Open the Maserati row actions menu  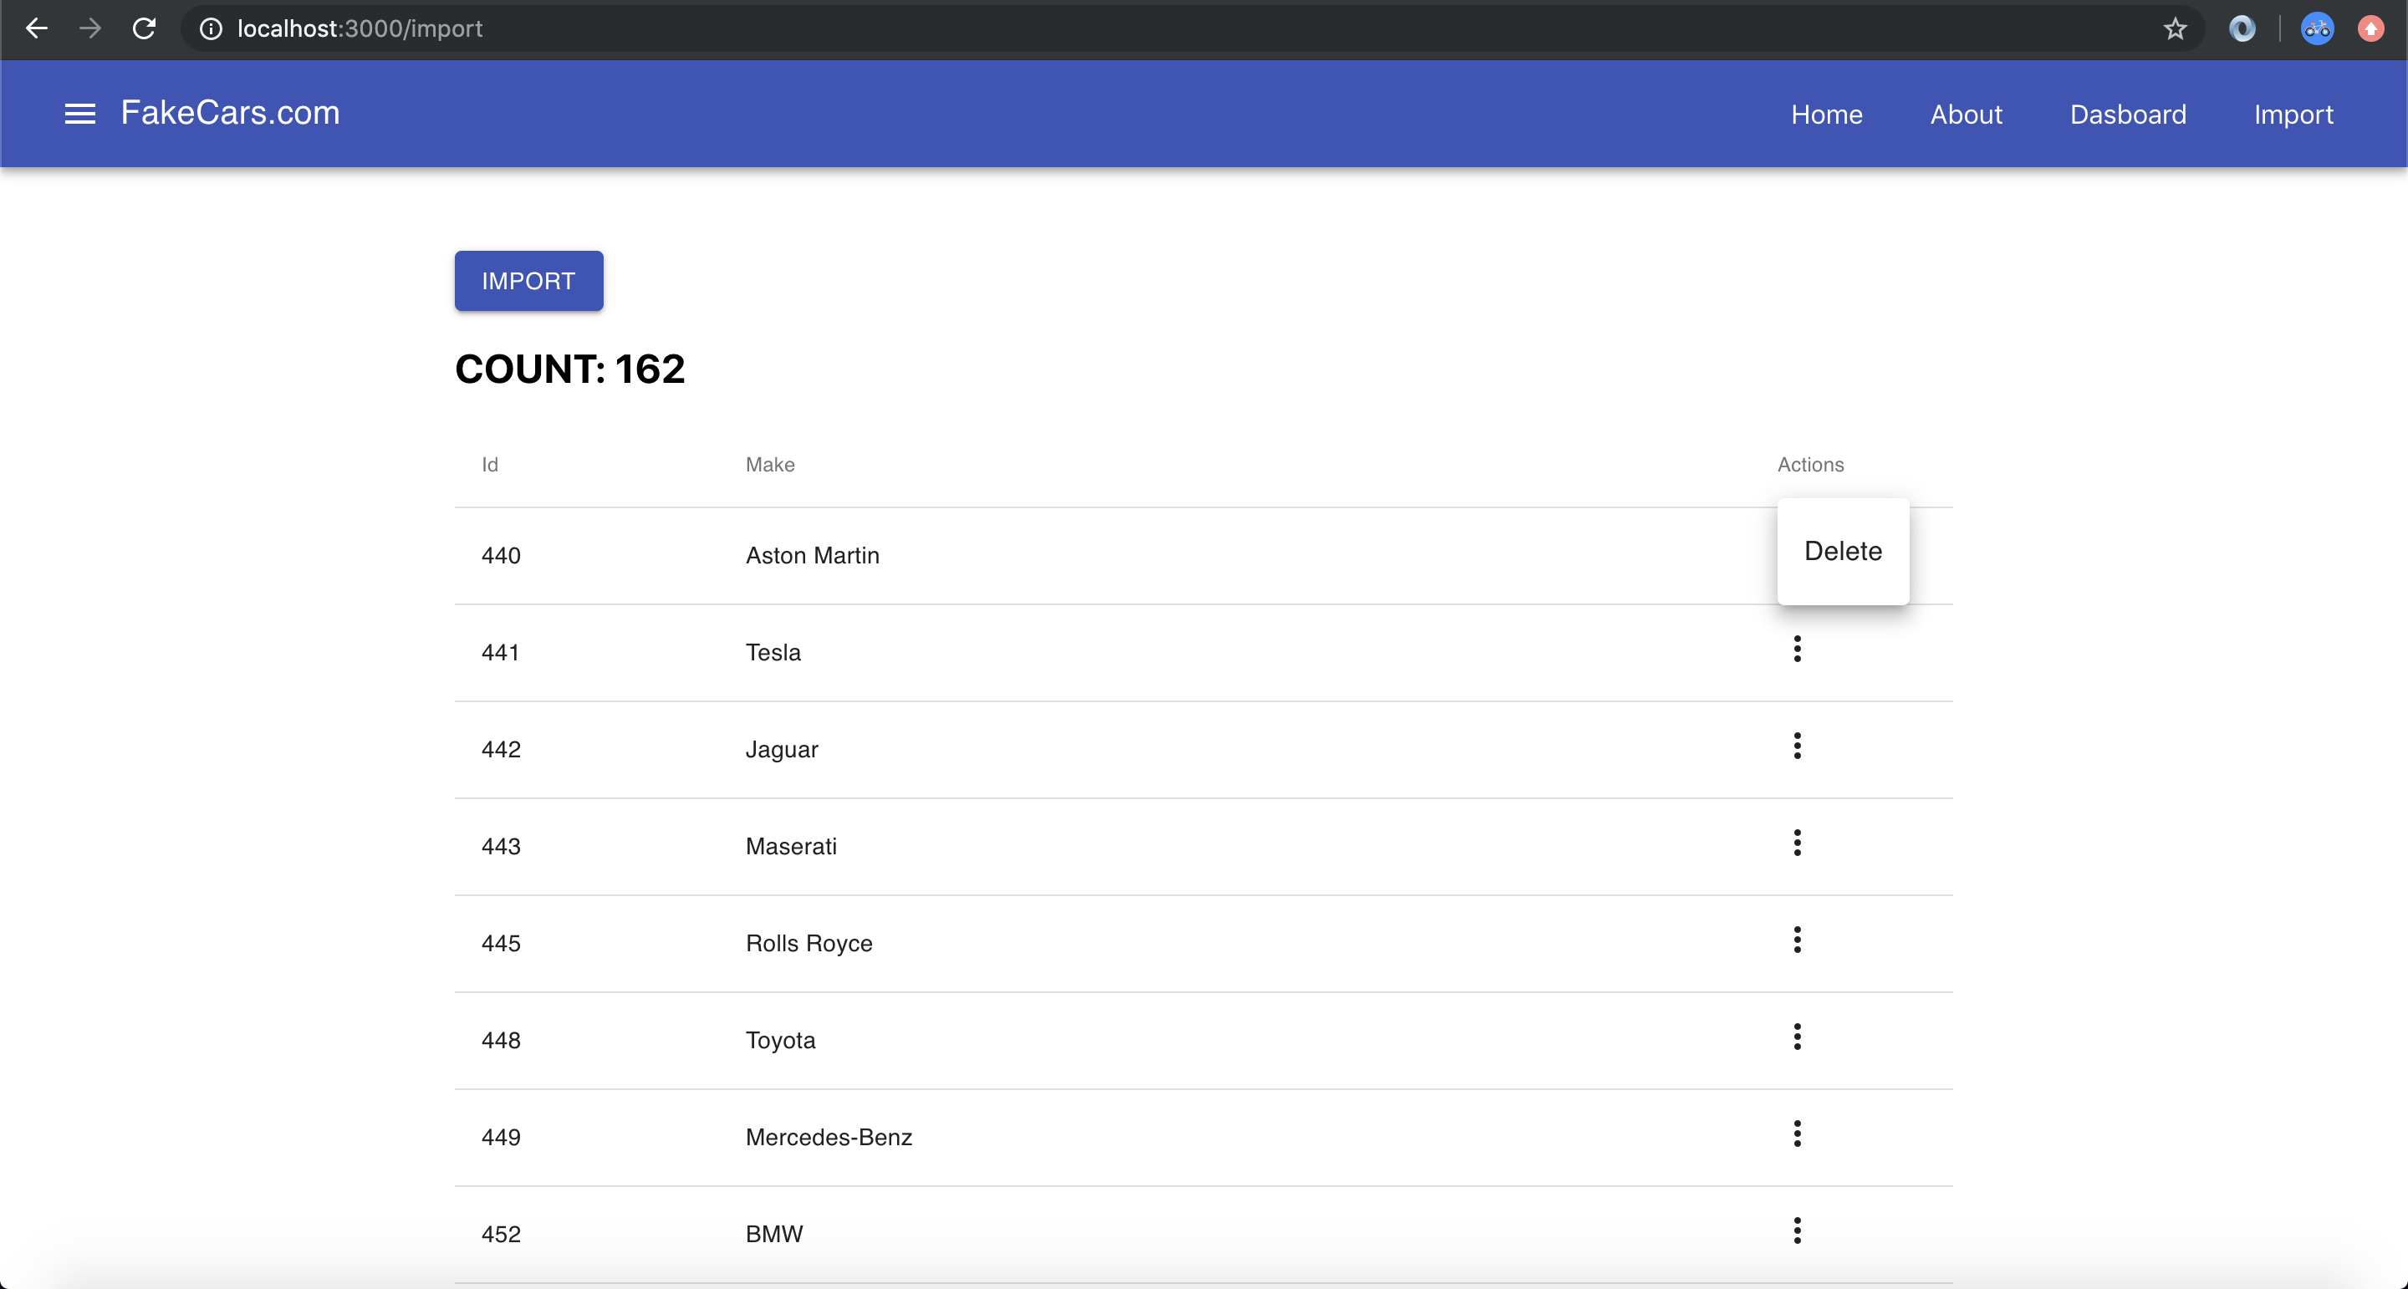1797,843
